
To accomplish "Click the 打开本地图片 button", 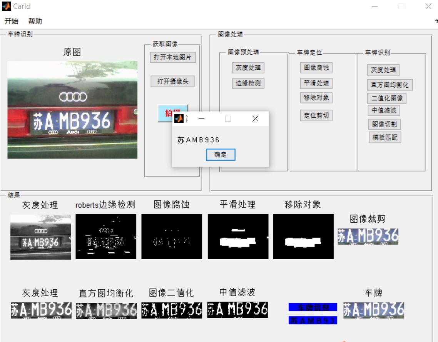I will [x=172, y=57].
